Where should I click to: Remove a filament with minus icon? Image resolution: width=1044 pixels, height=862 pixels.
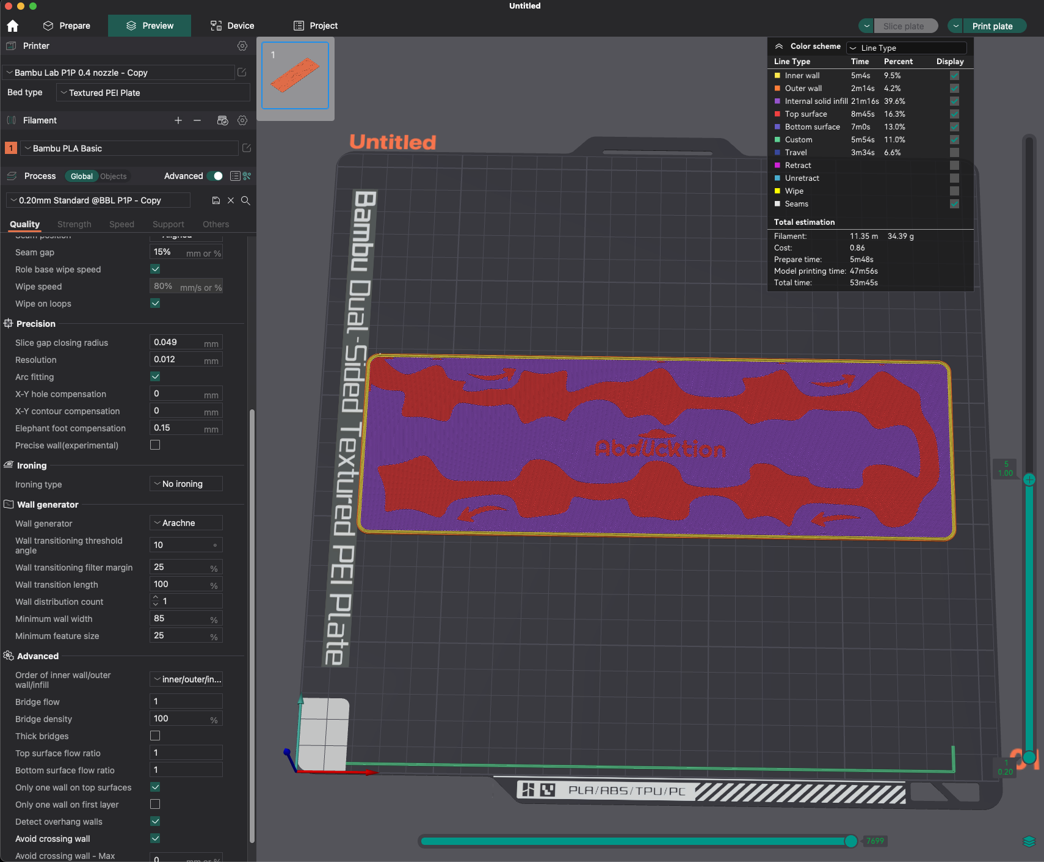click(197, 120)
